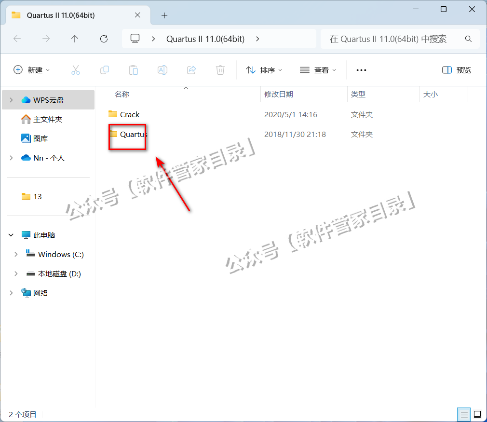Expand the WPS云盘 sidebar entry
This screenshot has height=422, width=487.
tap(11, 100)
